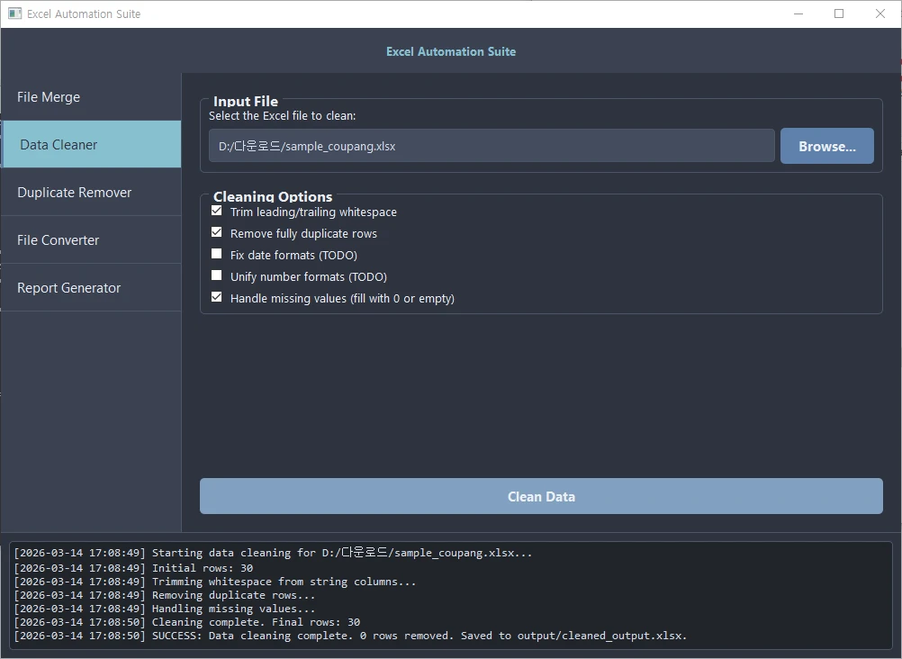Select the Data Cleaner sidebar item
This screenshot has width=902, height=659.
(x=90, y=145)
